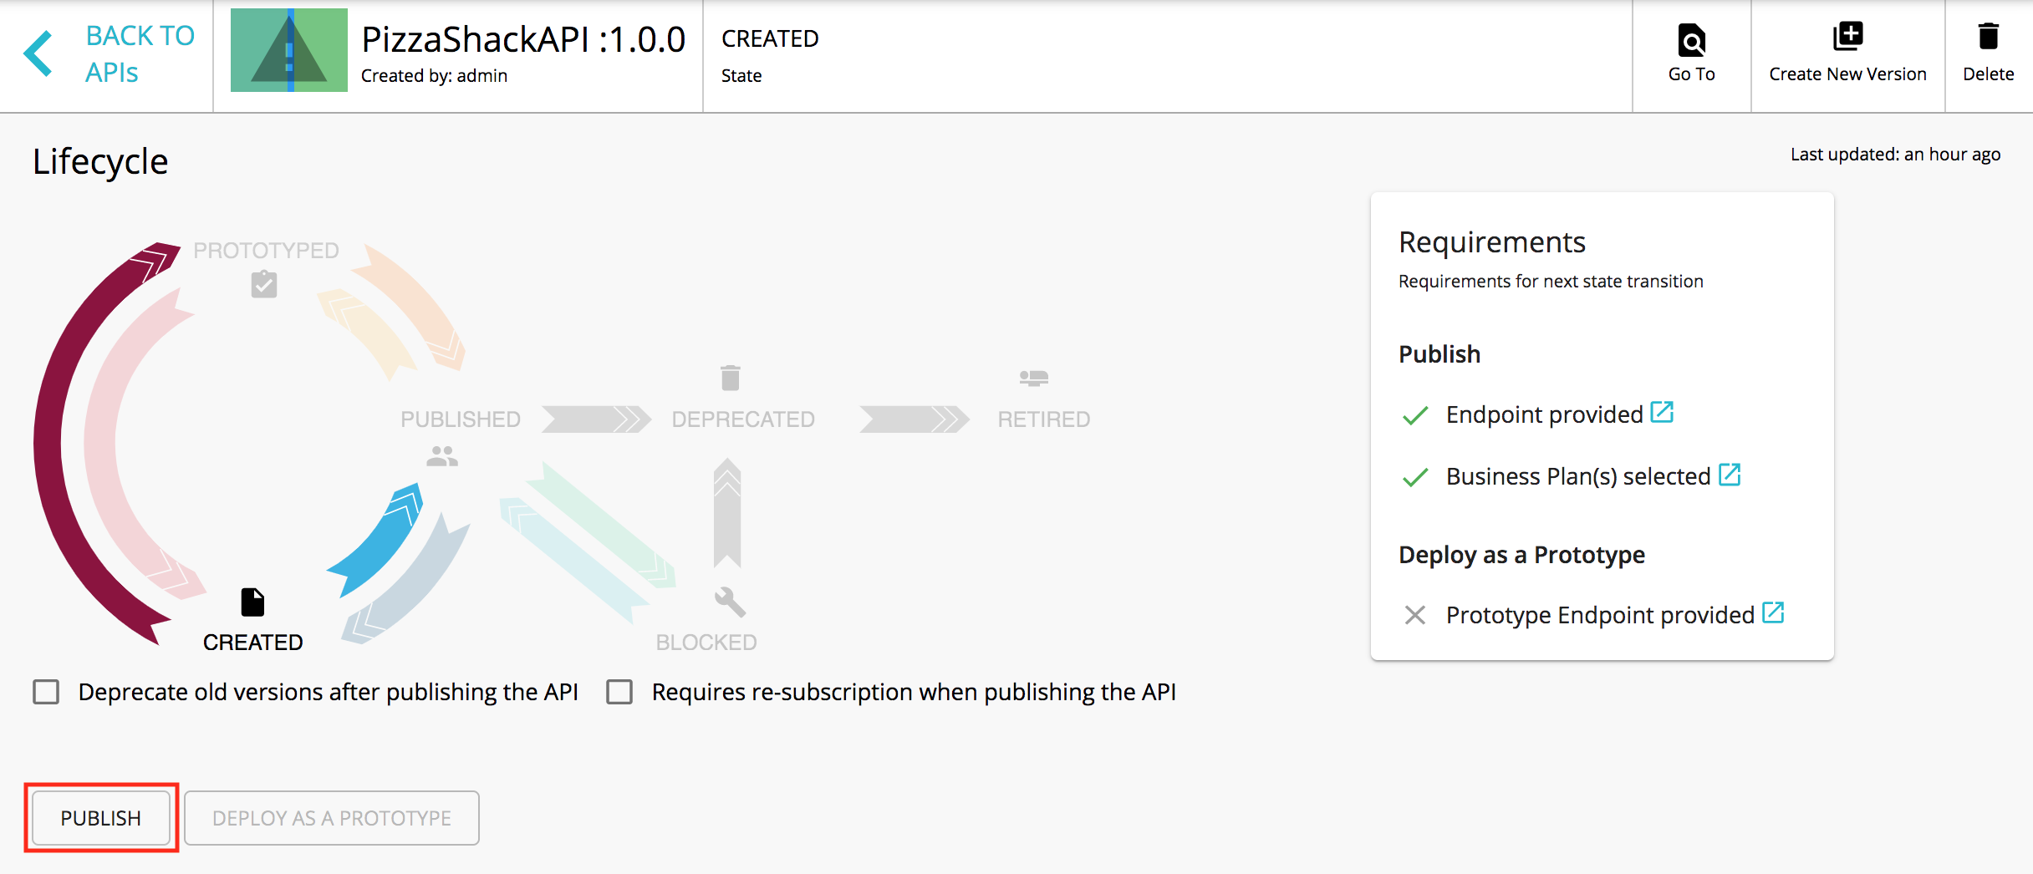Screen dimensions: 2033x874
Task: Click the DEPLOY AS A PROTOTYPE button
Action: click(331, 818)
